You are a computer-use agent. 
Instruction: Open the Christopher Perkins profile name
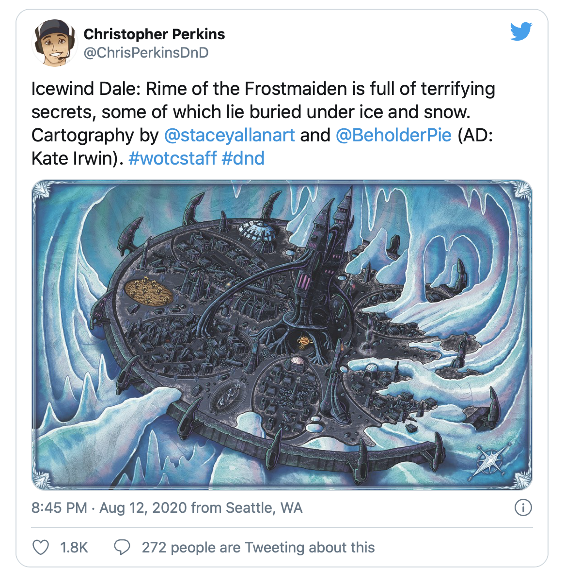[x=154, y=34]
